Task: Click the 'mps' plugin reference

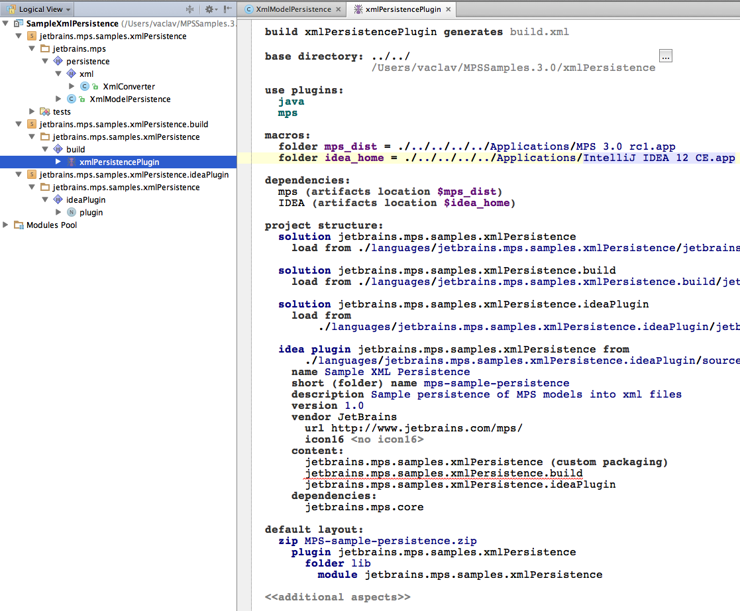Action: pos(288,113)
